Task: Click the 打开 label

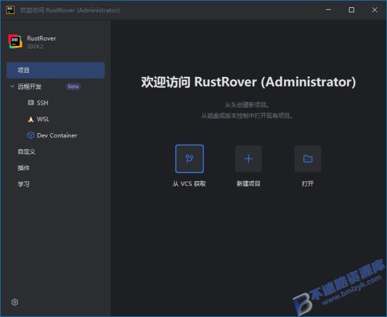Action: 308,184
